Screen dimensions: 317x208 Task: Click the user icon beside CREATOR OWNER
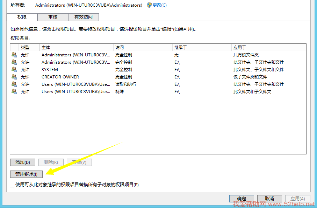click(x=14, y=77)
